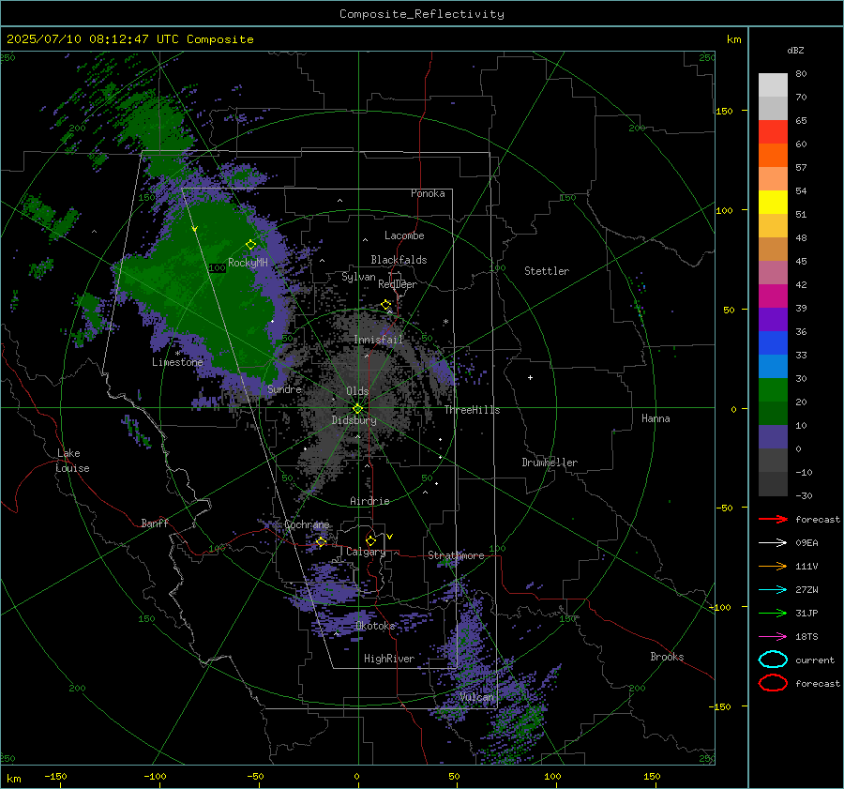
Task: Click the Sylvan town label
Action: (358, 277)
